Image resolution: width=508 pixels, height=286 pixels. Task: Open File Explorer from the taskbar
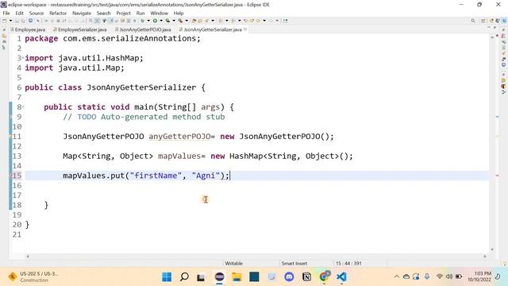coord(237,277)
